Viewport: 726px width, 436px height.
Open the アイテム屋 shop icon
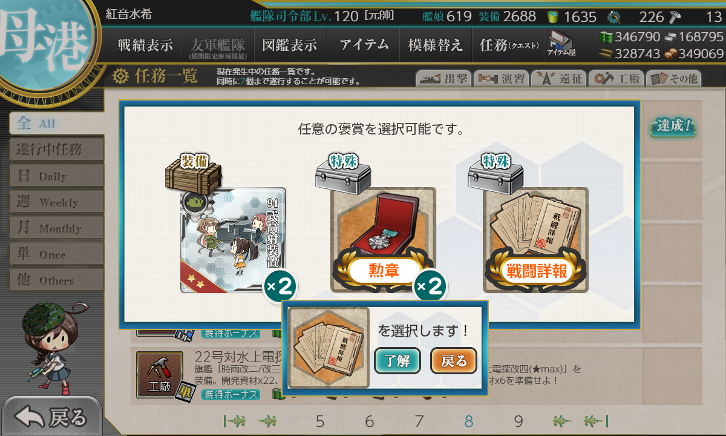point(561,44)
